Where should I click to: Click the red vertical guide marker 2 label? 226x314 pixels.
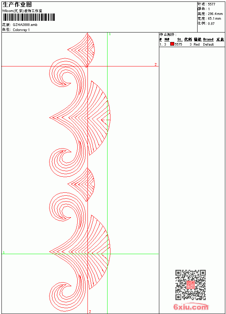[90, 311]
